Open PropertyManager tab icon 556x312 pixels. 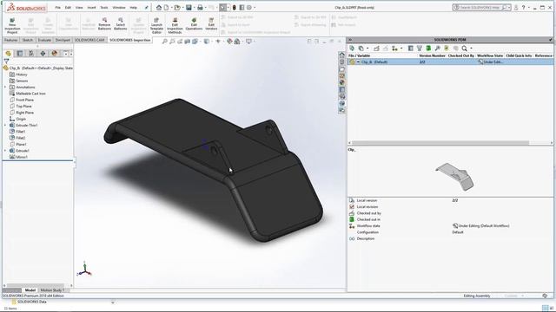pos(20,54)
